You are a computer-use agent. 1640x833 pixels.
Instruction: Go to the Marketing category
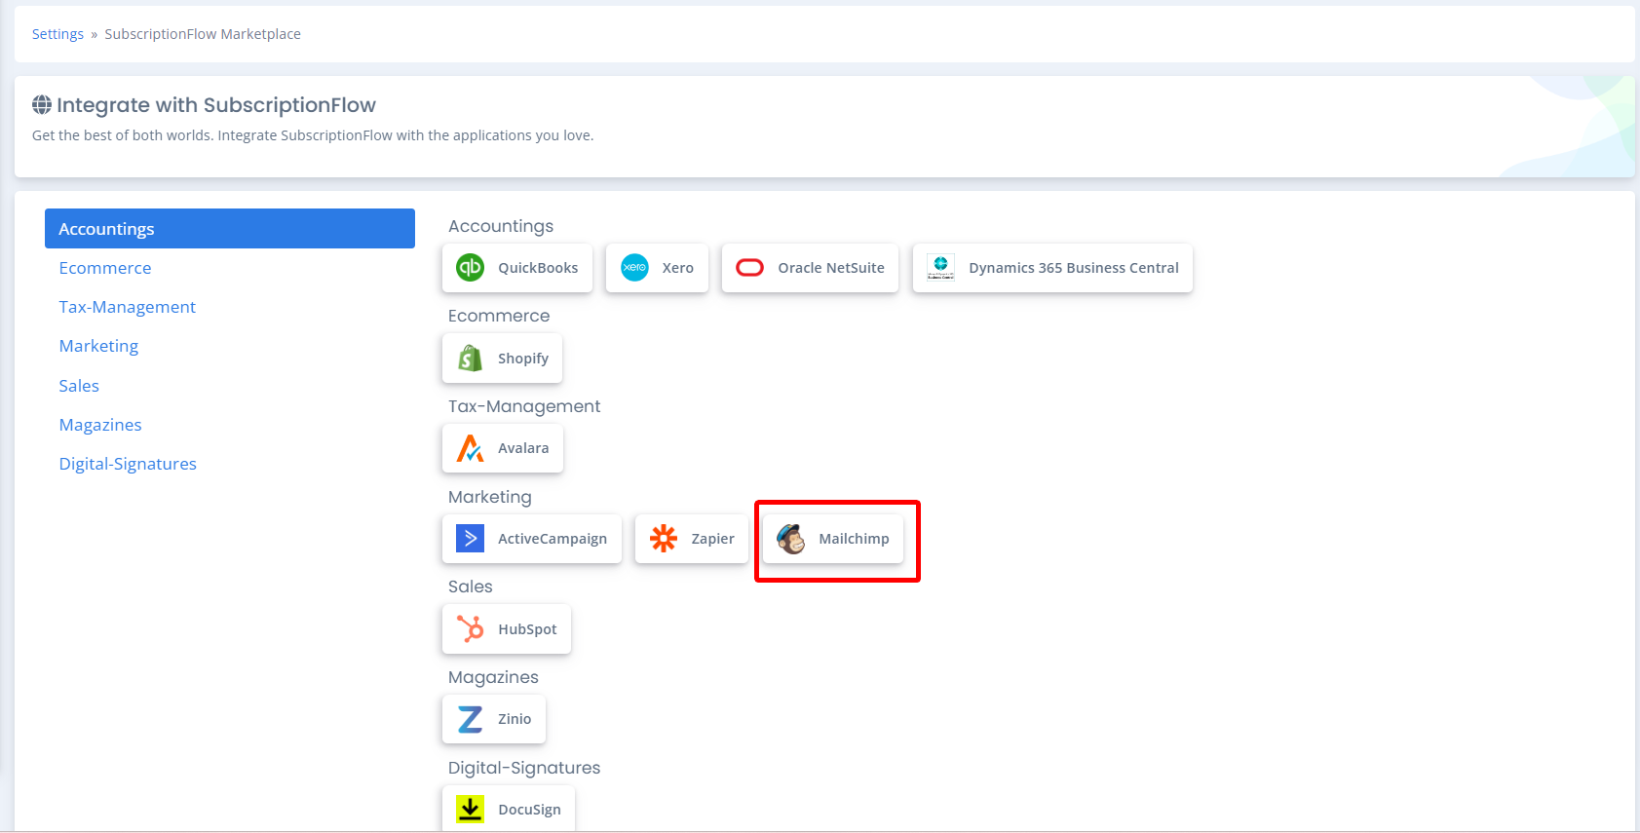98,346
